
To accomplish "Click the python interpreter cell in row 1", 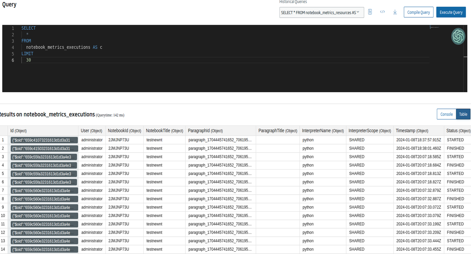I will click(x=308, y=140).
